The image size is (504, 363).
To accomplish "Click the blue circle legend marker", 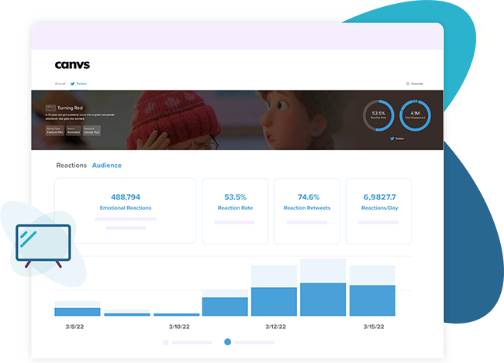I will coord(227,342).
